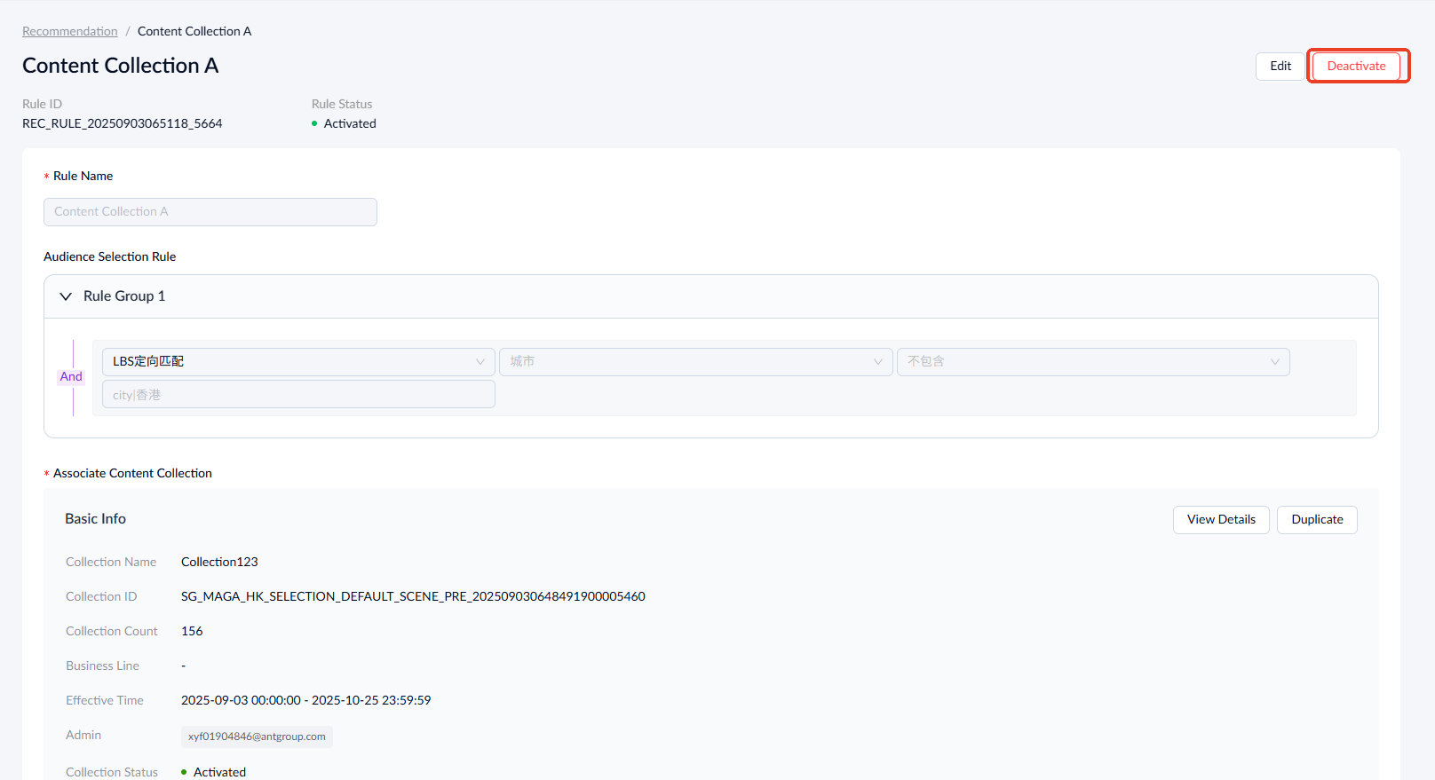The width and height of the screenshot is (1435, 780).
Task: Click the arrow icon of the 不包含 selector
Action: click(x=1274, y=362)
